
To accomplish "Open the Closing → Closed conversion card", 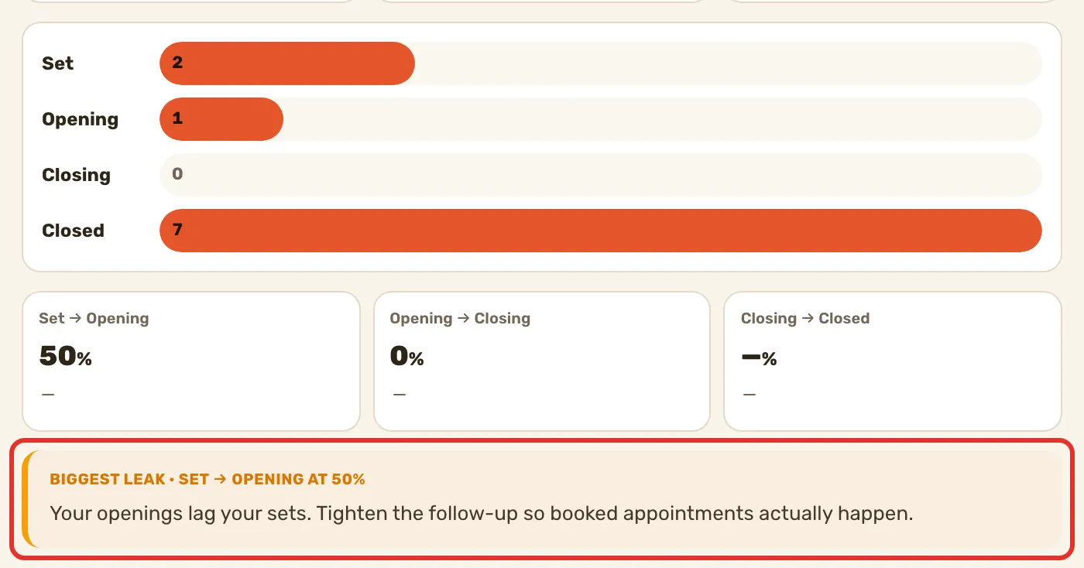I will 893,361.
